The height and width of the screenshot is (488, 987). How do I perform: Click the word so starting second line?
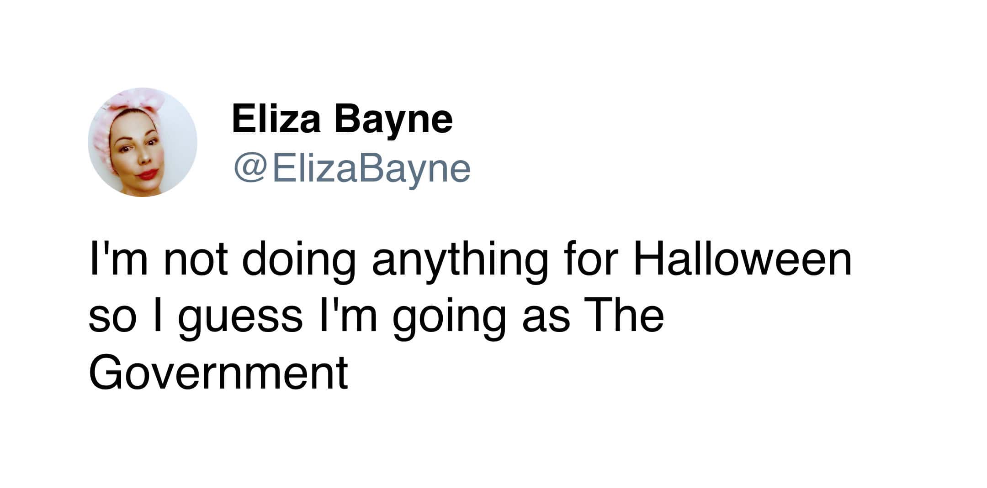tap(112, 317)
